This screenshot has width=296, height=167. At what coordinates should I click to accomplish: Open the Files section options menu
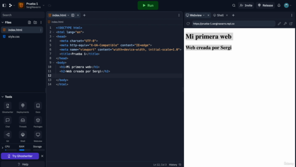41,23
